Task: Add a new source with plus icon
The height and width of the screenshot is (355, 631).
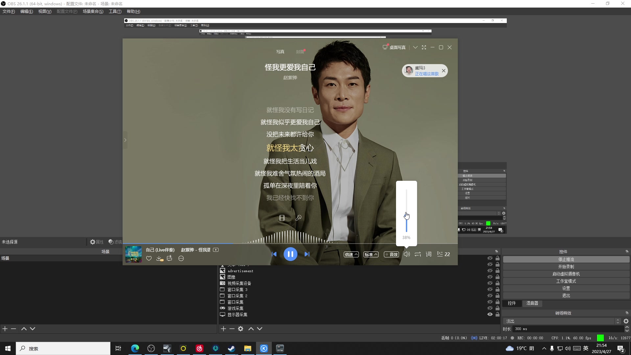Action: tap(223, 329)
